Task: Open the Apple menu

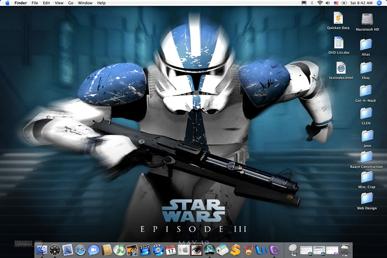Action: [7, 3]
